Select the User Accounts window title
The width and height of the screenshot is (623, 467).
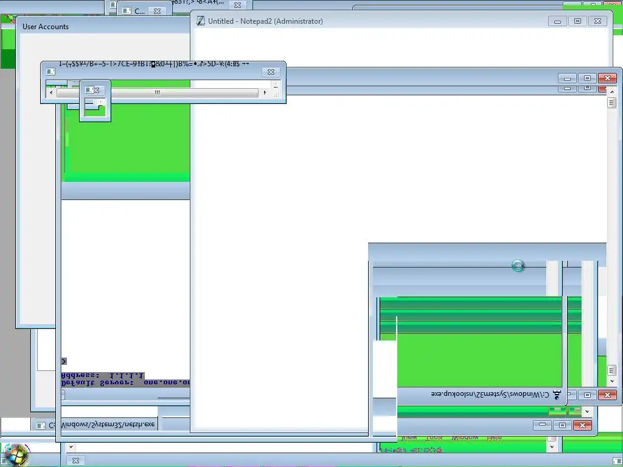pyautogui.click(x=45, y=27)
